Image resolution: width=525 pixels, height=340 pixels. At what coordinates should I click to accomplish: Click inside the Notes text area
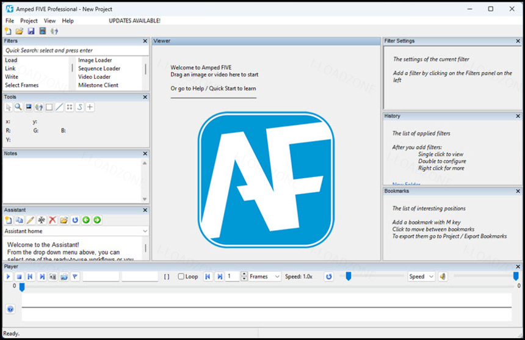(x=72, y=181)
